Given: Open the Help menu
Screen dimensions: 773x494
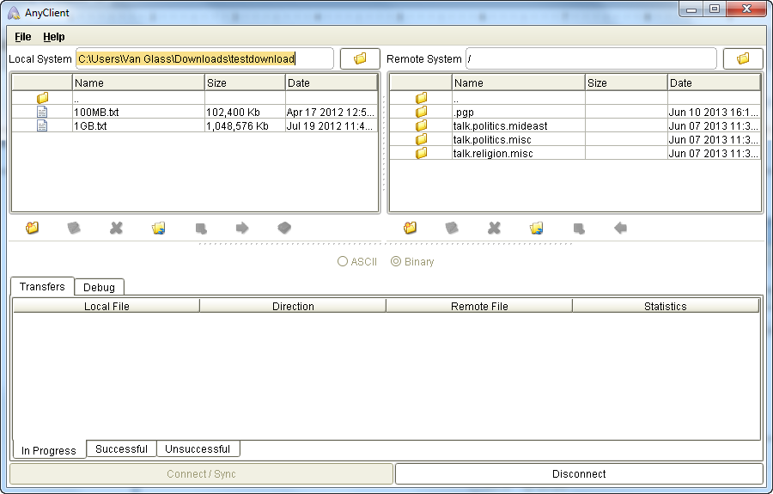Looking at the screenshot, I should (54, 37).
